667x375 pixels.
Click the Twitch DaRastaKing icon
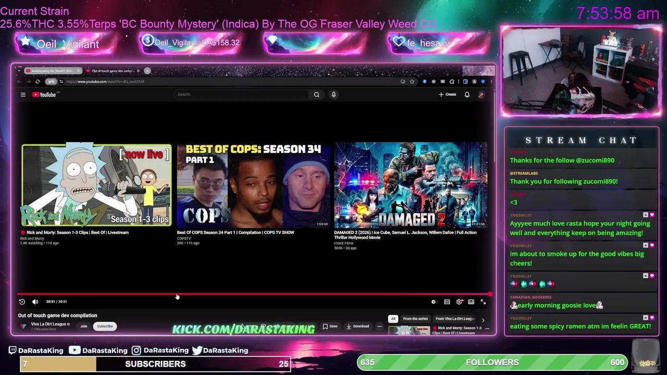click(13, 351)
